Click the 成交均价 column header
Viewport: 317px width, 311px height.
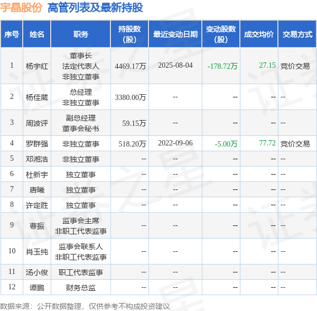pyautogui.click(x=259, y=34)
